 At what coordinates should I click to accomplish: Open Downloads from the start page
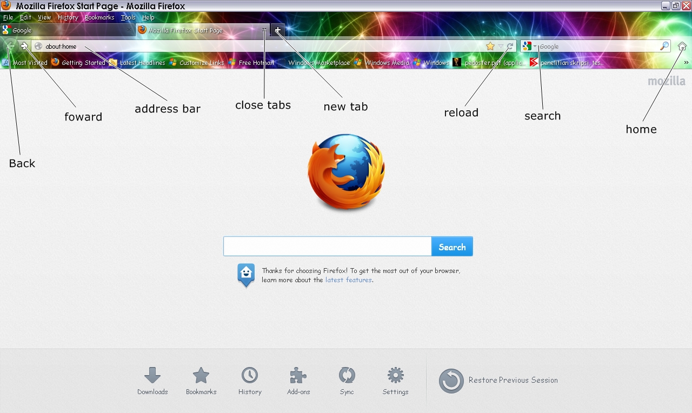click(x=152, y=376)
